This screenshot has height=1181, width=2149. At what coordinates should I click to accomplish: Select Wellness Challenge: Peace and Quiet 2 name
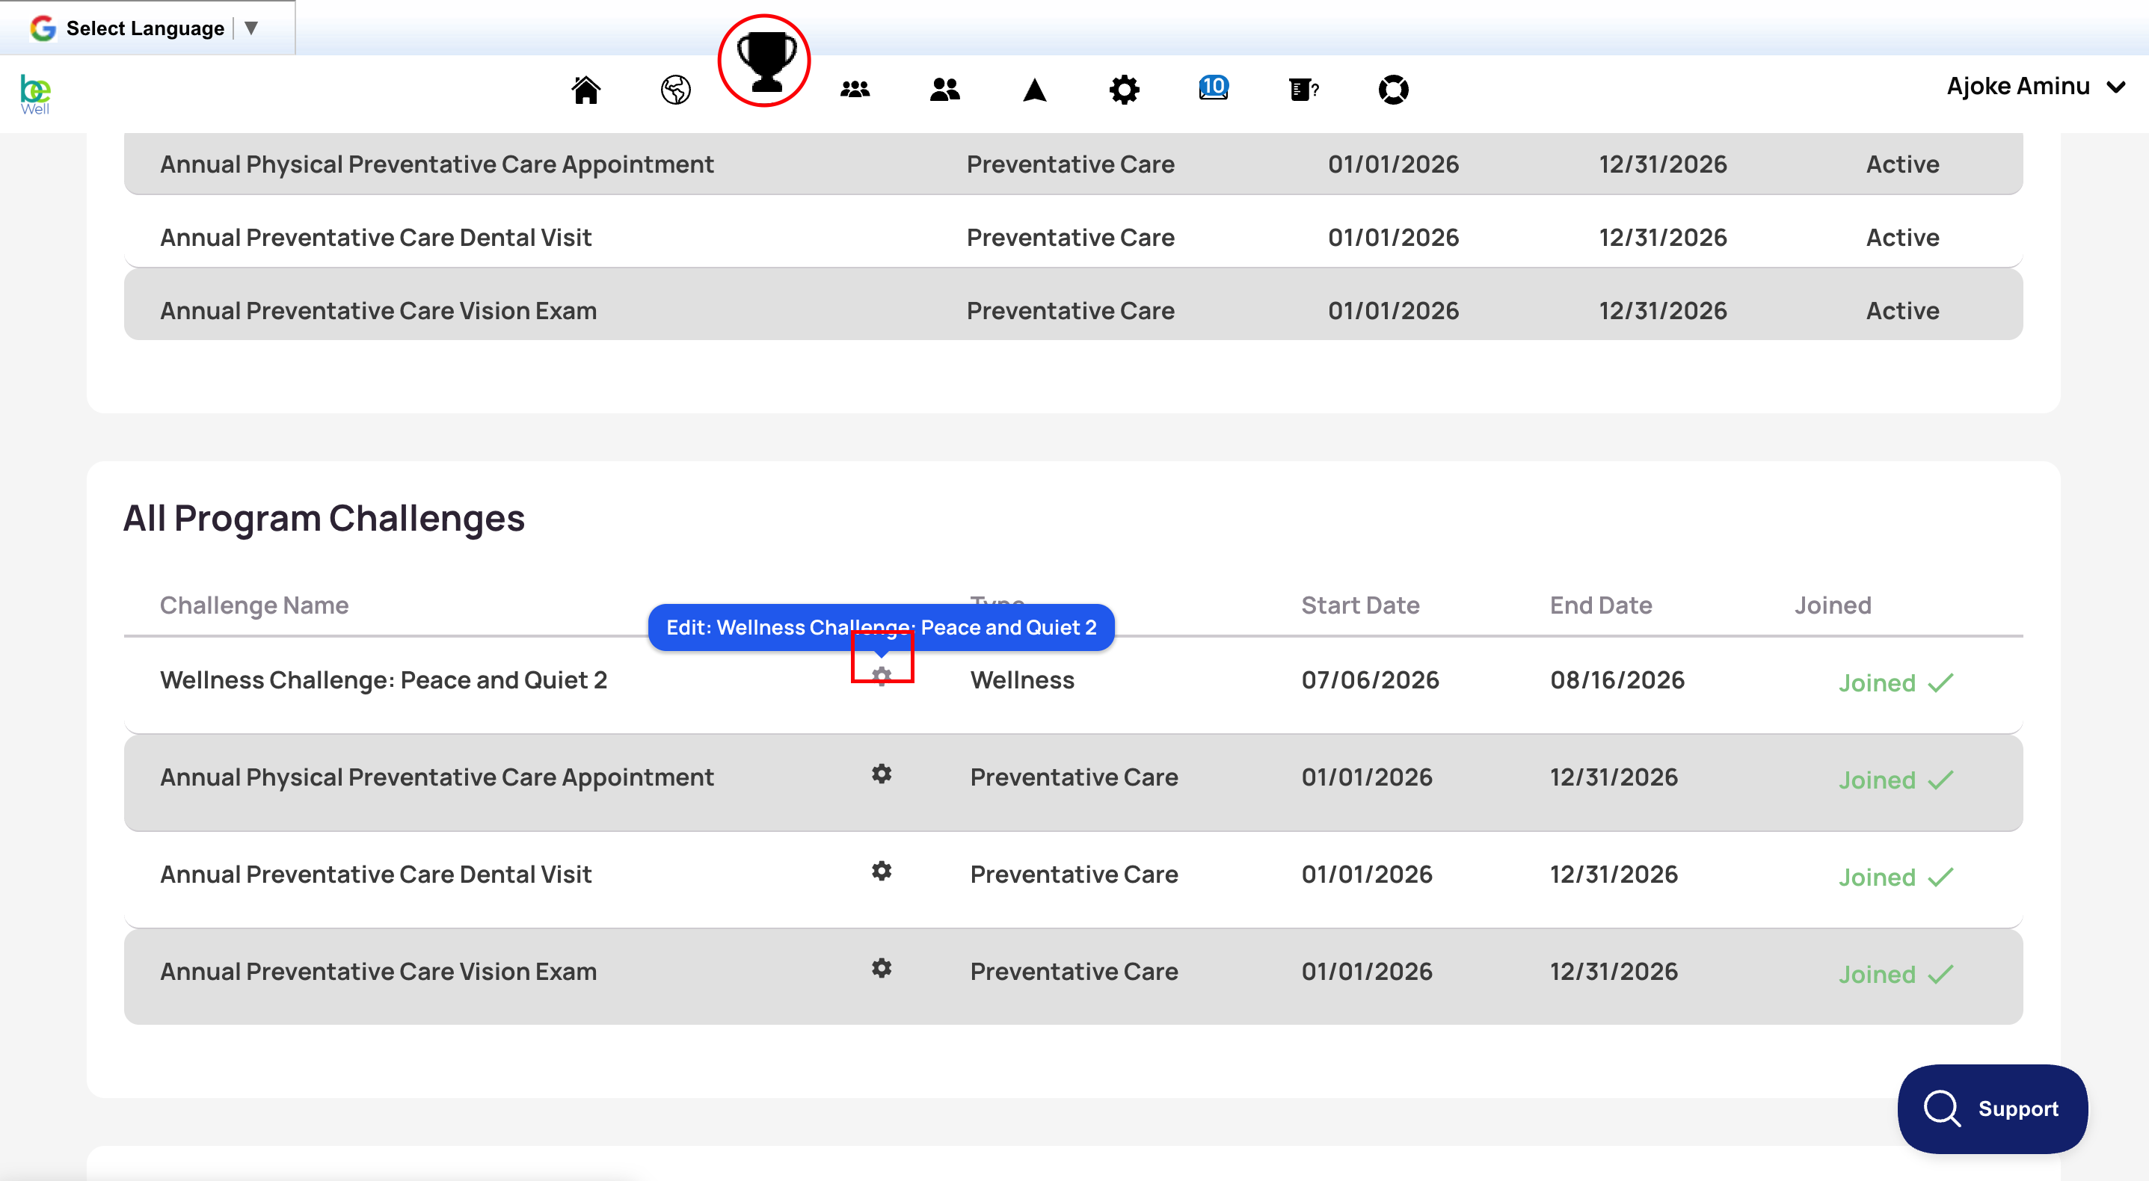384,679
